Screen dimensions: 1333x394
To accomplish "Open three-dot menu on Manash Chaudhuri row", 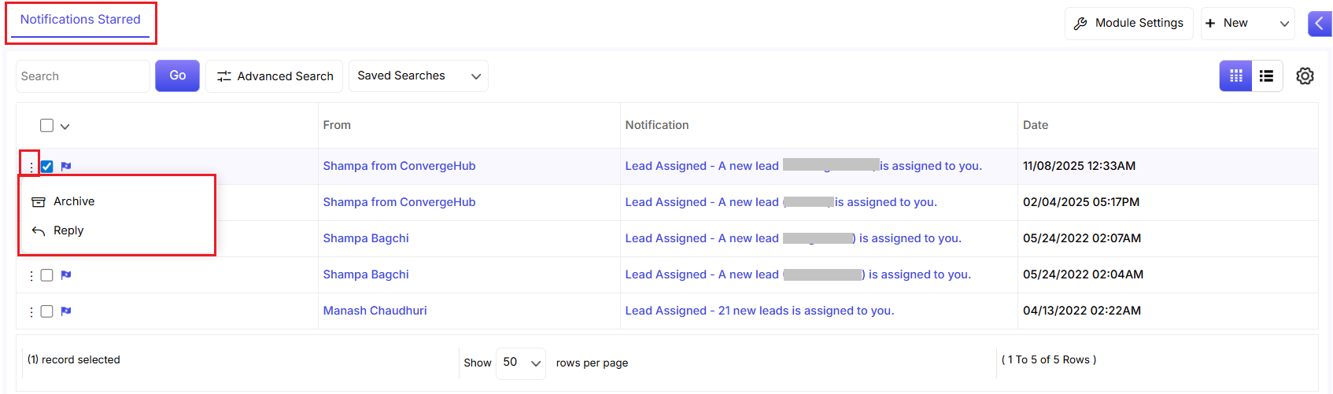I will (x=31, y=311).
